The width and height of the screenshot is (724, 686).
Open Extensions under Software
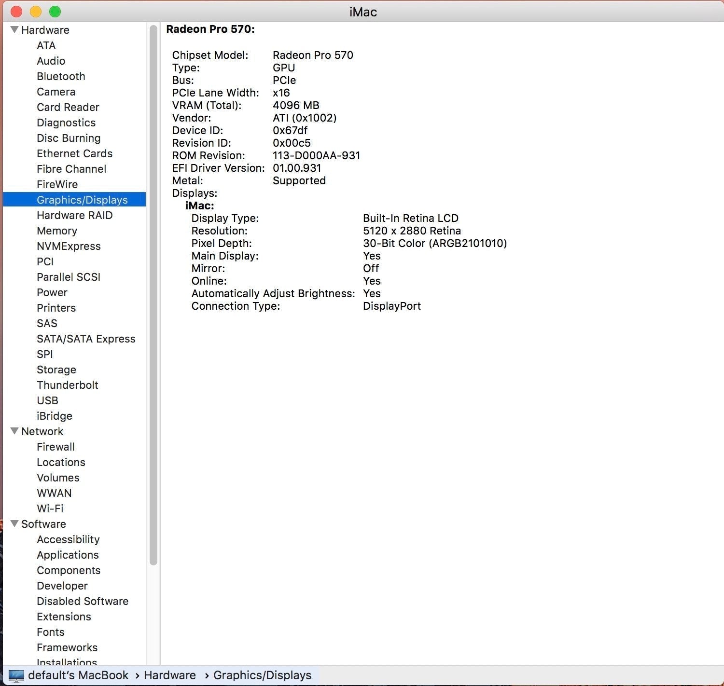[64, 617]
